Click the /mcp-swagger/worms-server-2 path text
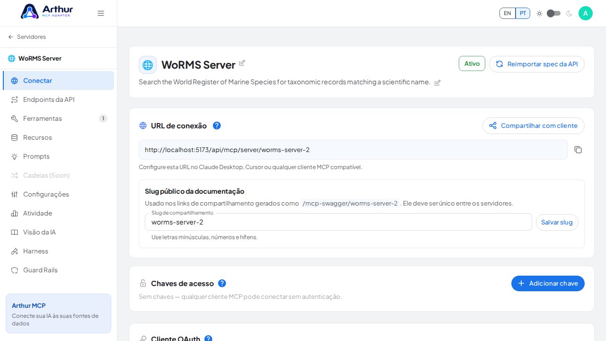This screenshot has height=341, width=606. pos(350,203)
